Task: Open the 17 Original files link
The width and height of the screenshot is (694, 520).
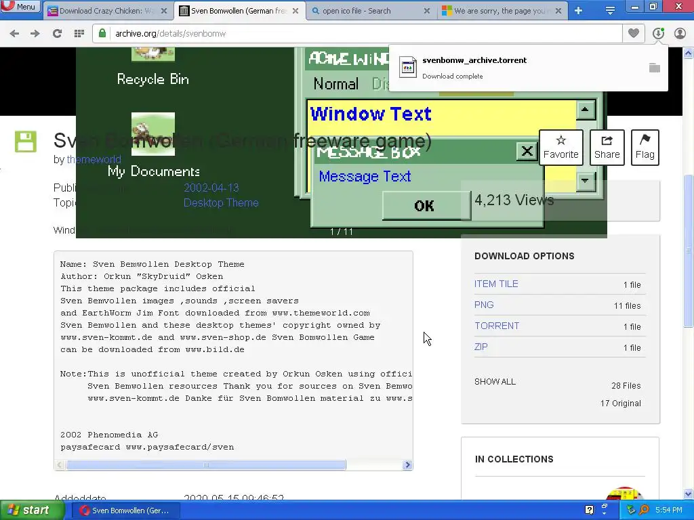Action: 621,404
